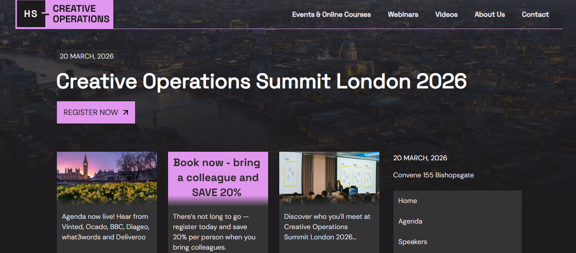Click the arrow icon inside Register Now
Screen dimensions: 576x253
125,112
